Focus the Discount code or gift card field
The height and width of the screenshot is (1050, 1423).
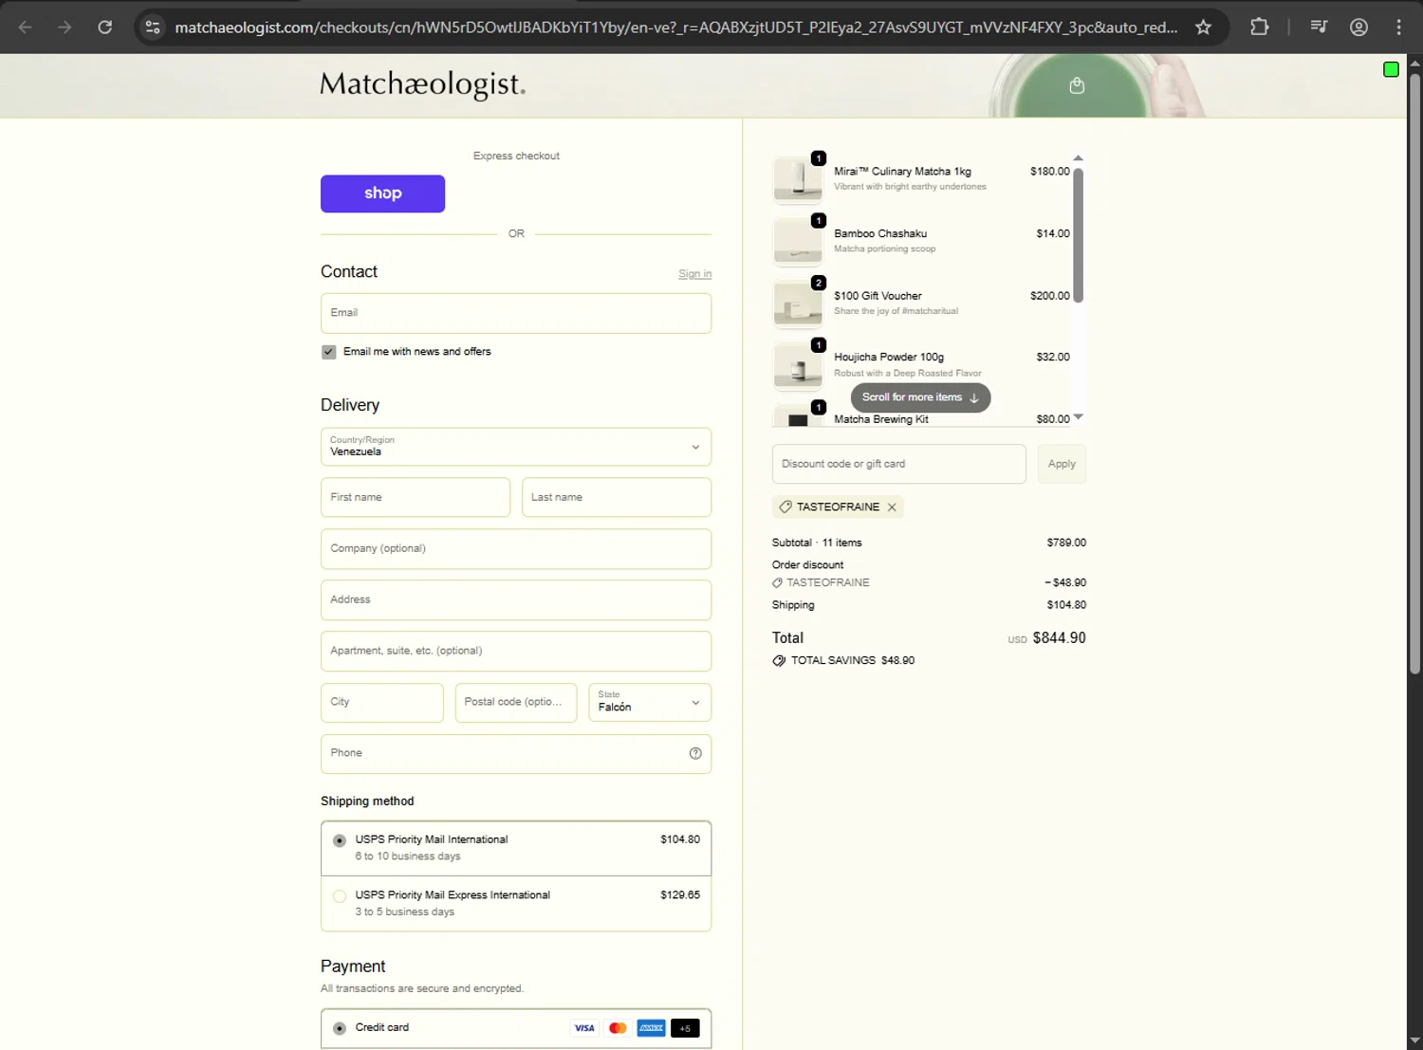click(x=899, y=464)
